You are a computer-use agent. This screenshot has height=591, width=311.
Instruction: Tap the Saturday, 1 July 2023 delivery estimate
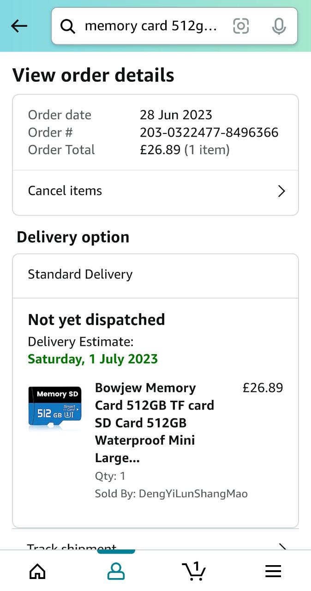93,359
